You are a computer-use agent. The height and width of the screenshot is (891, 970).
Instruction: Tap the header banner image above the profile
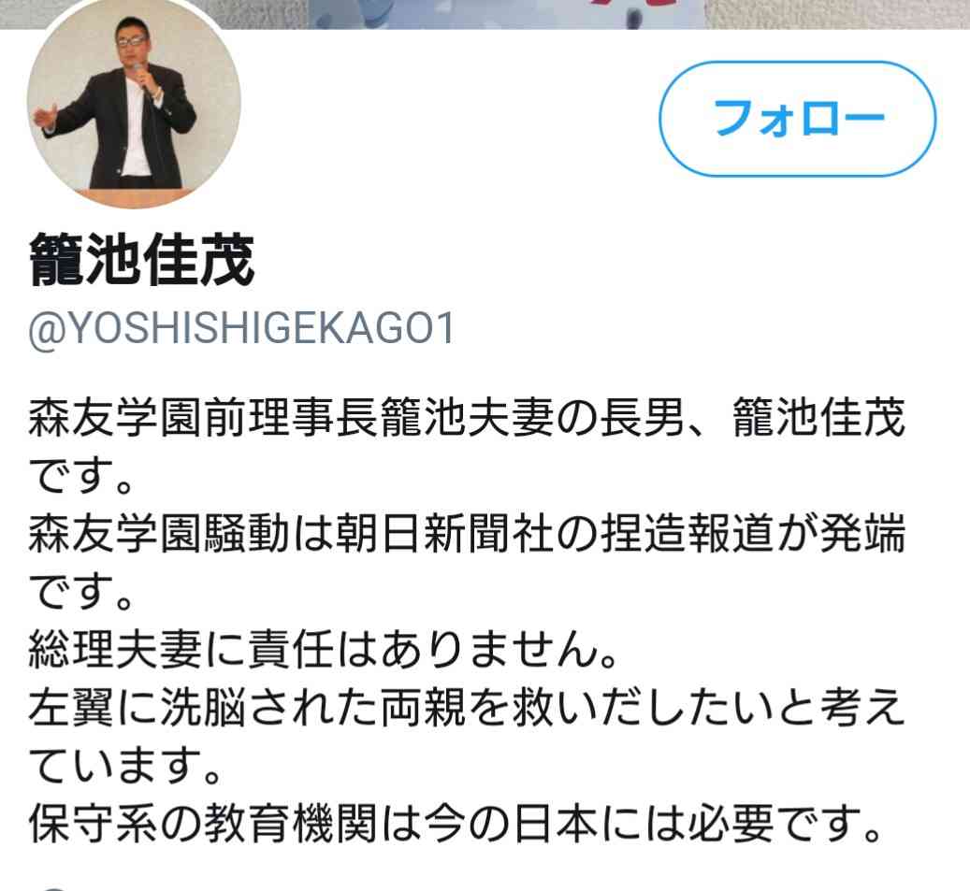485,14
